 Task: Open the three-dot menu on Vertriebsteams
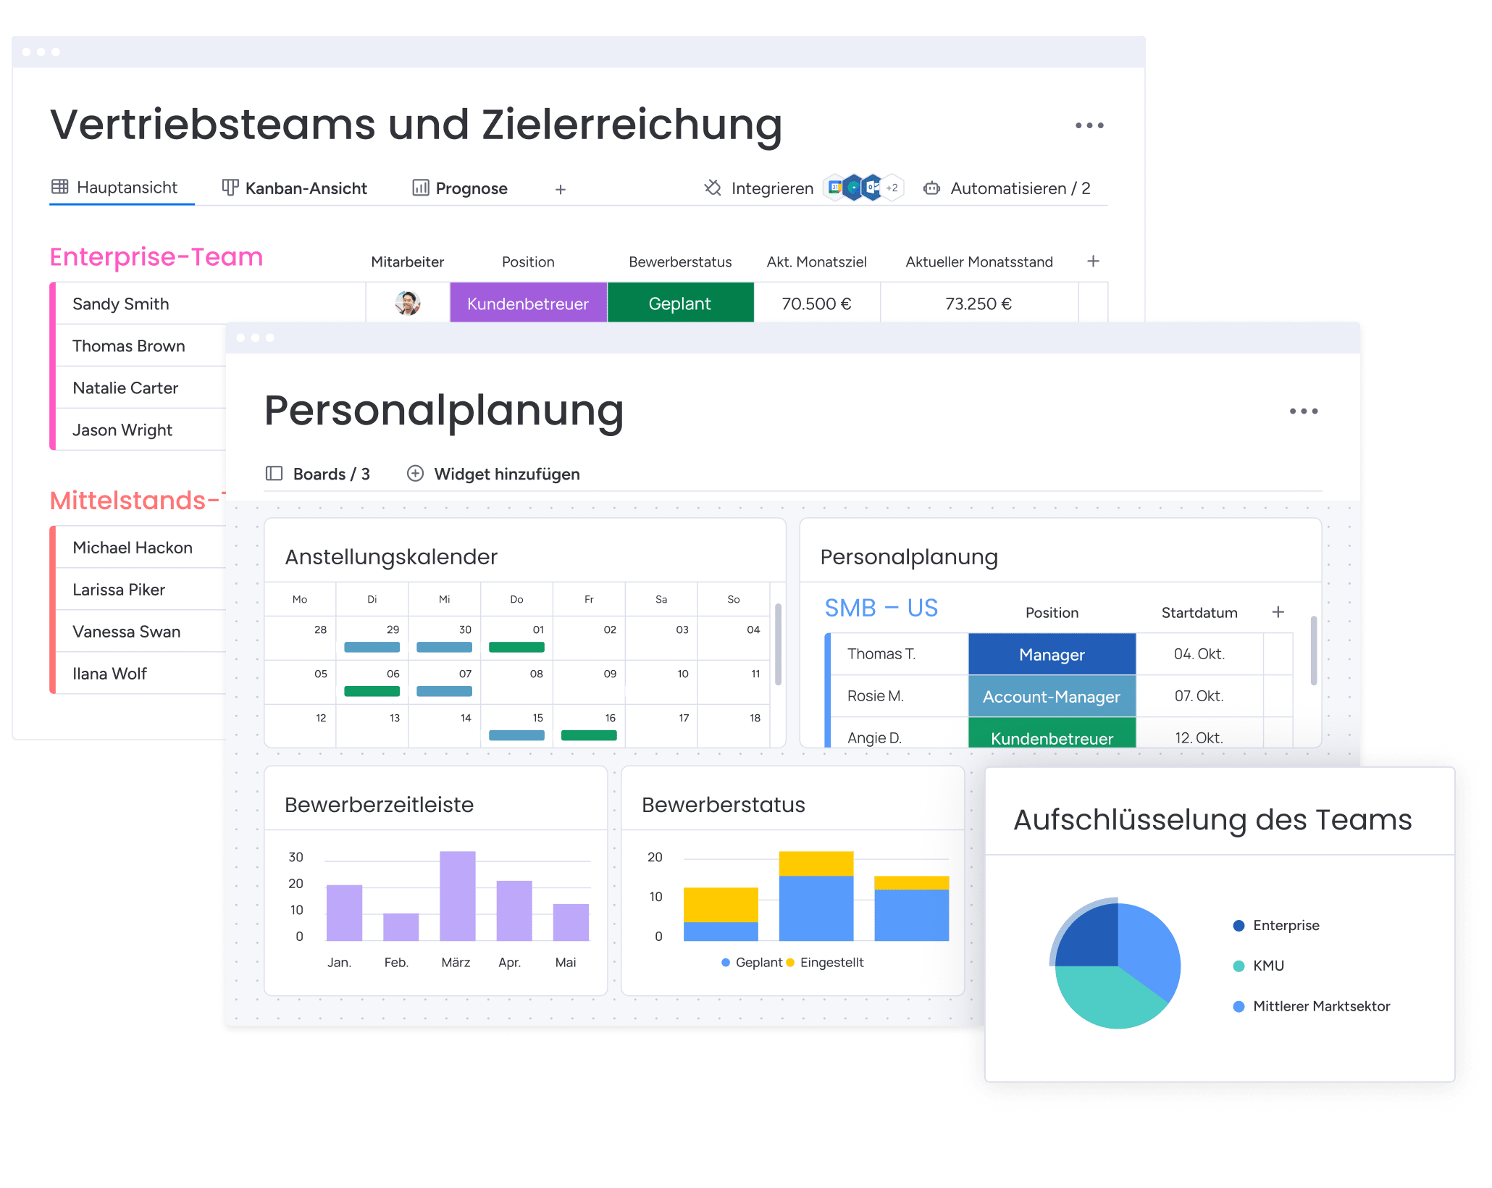pyautogui.click(x=1085, y=130)
